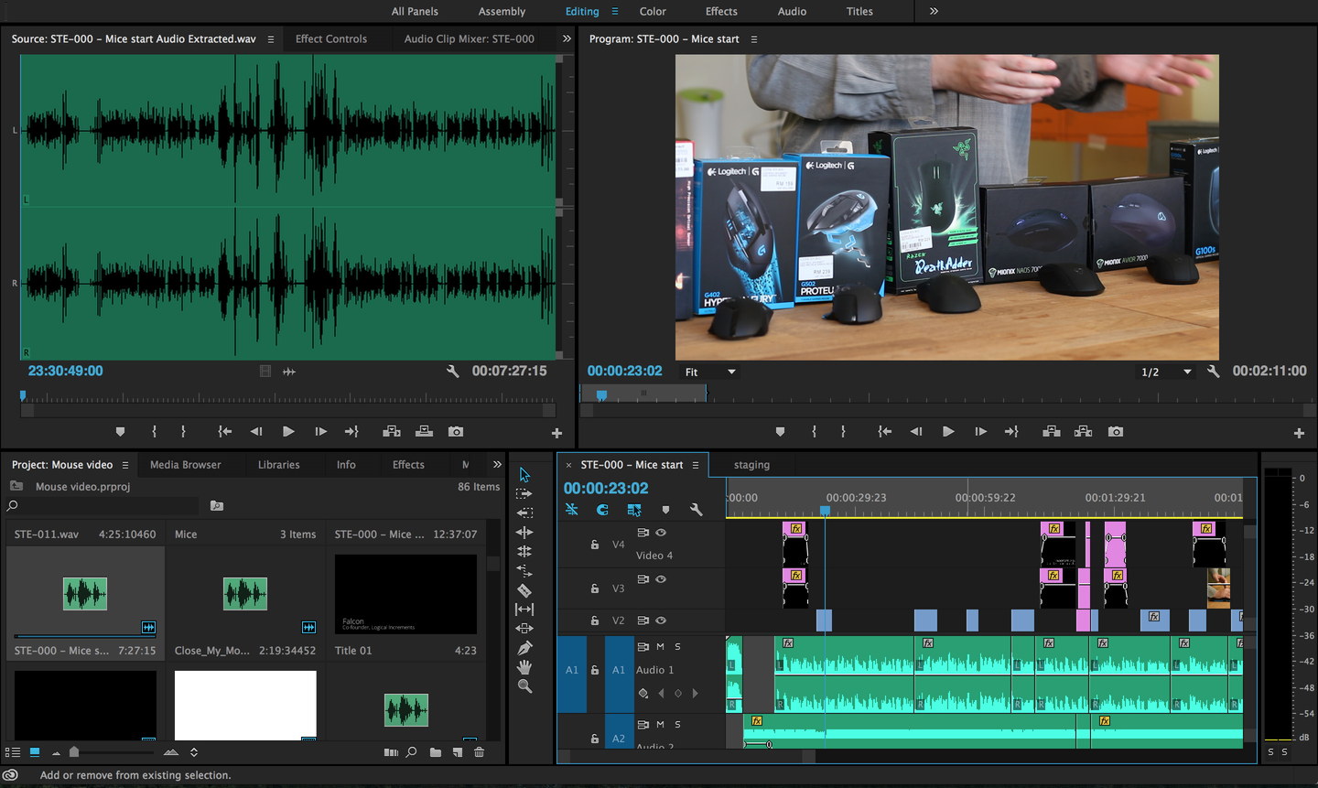
Task: Open the Source panel menu icon
Action: [x=270, y=39]
